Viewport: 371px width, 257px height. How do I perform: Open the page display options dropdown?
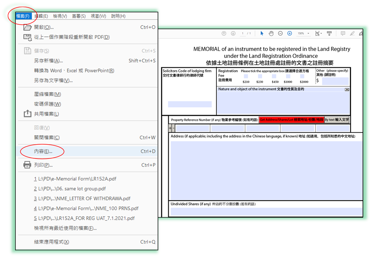(319, 33)
